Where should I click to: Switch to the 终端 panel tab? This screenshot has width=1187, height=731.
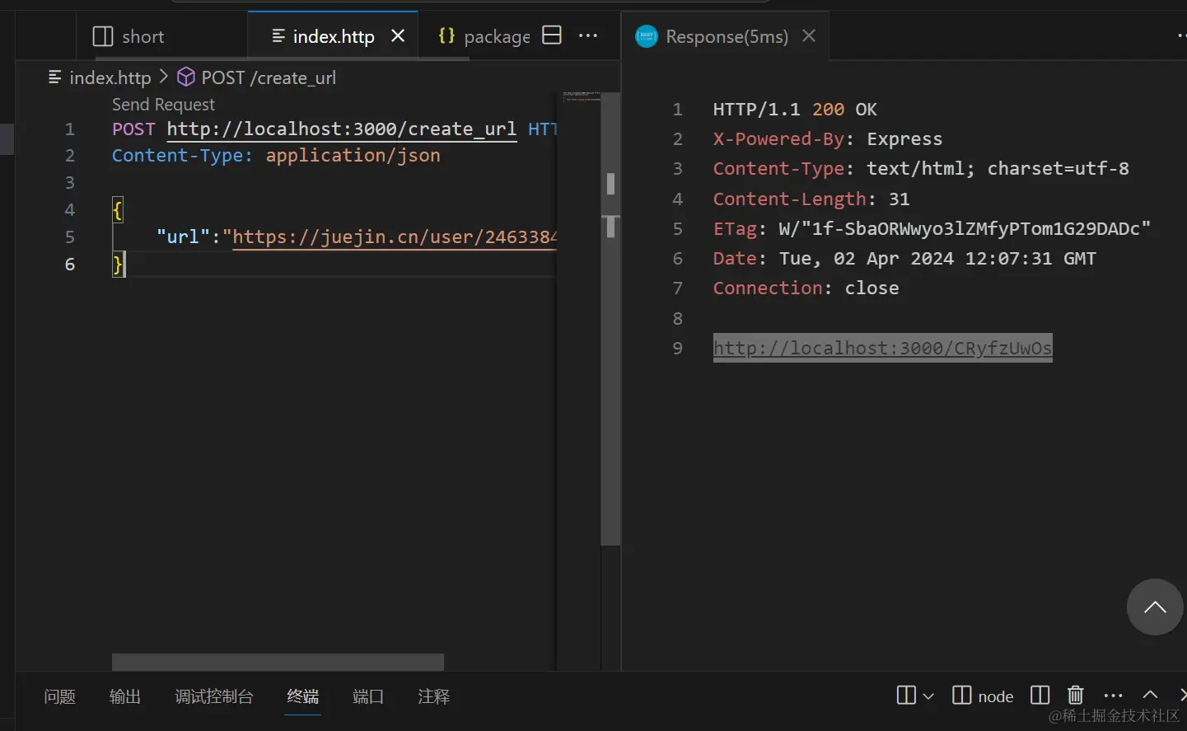click(303, 697)
